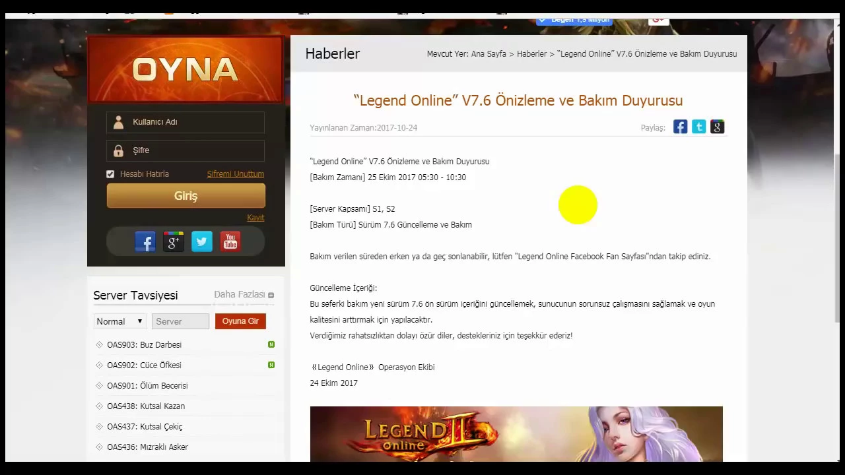The image size is (845, 475).
Task: Select server OAS437: Kutsal Çekiç
Action: point(145,427)
